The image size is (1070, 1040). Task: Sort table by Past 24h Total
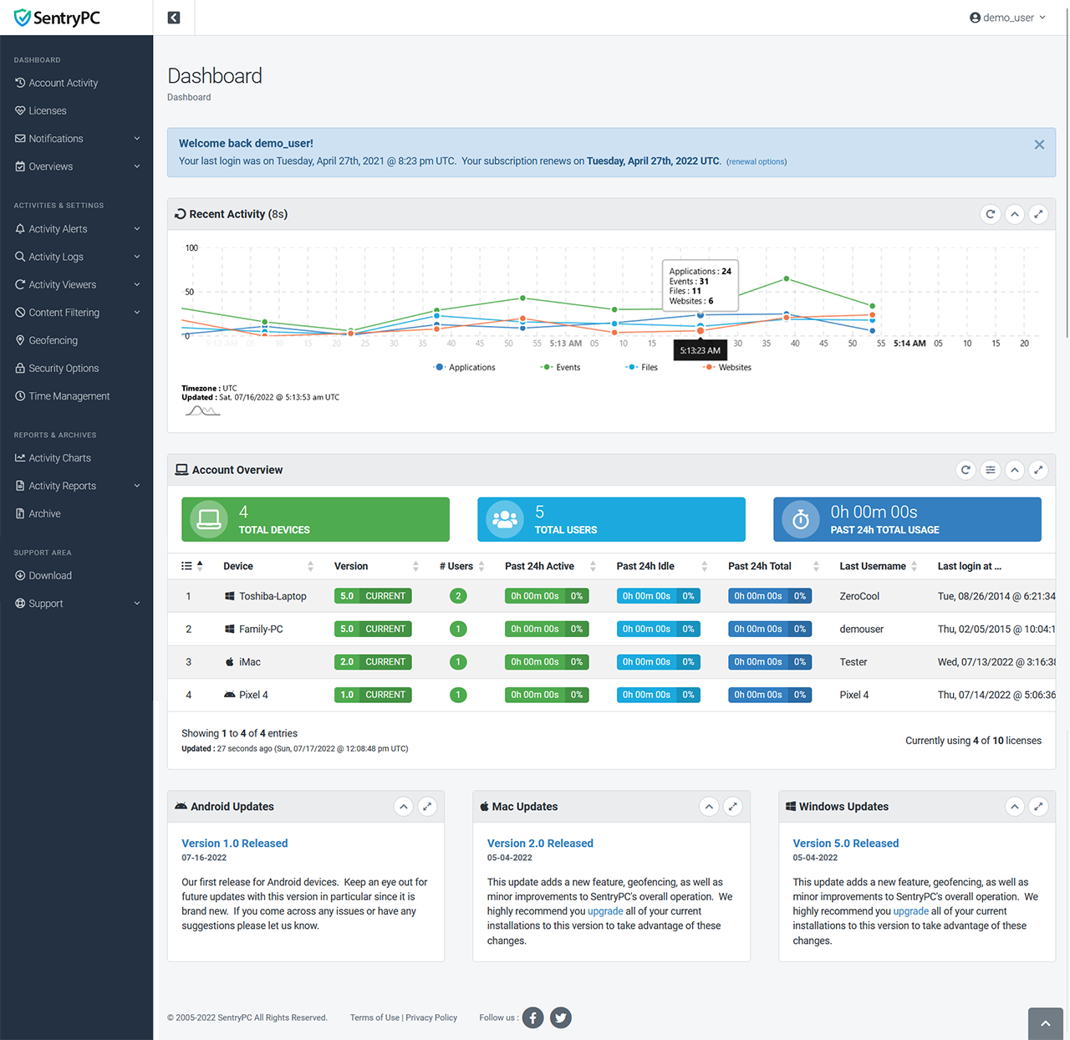(x=773, y=566)
